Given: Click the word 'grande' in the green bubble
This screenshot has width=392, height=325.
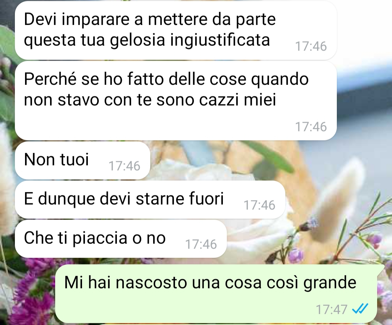Looking at the screenshot, I should click(330, 283).
